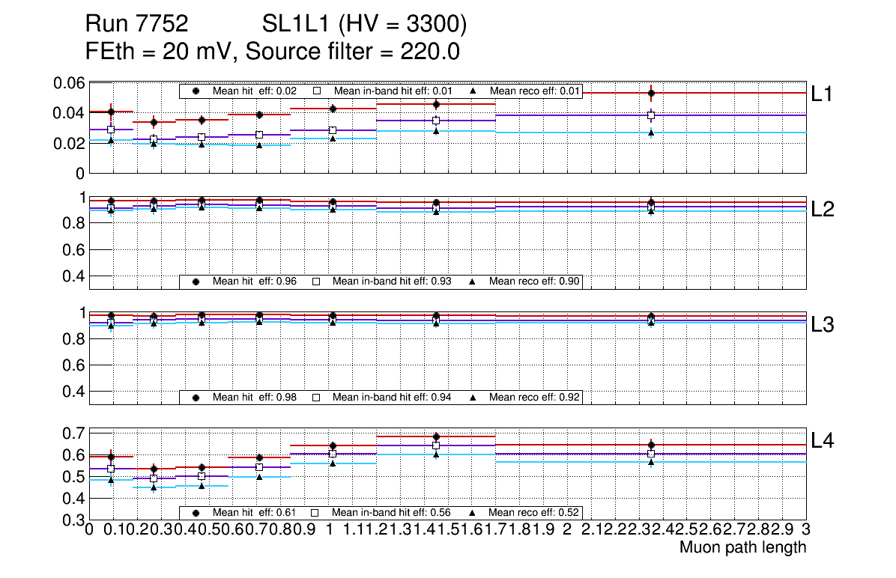Click the triangle marker in L2 legend
The height and width of the screenshot is (578, 896).
pyautogui.click(x=473, y=282)
